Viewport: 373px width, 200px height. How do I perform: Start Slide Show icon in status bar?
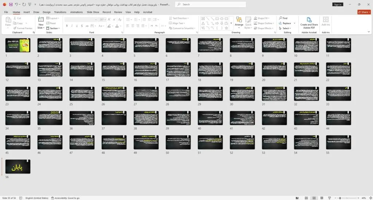(329, 198)
